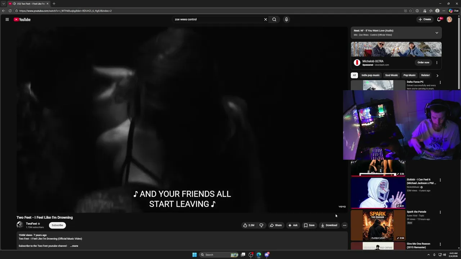
Task: Show hidden system tray icons
Action: coord(428,255)
